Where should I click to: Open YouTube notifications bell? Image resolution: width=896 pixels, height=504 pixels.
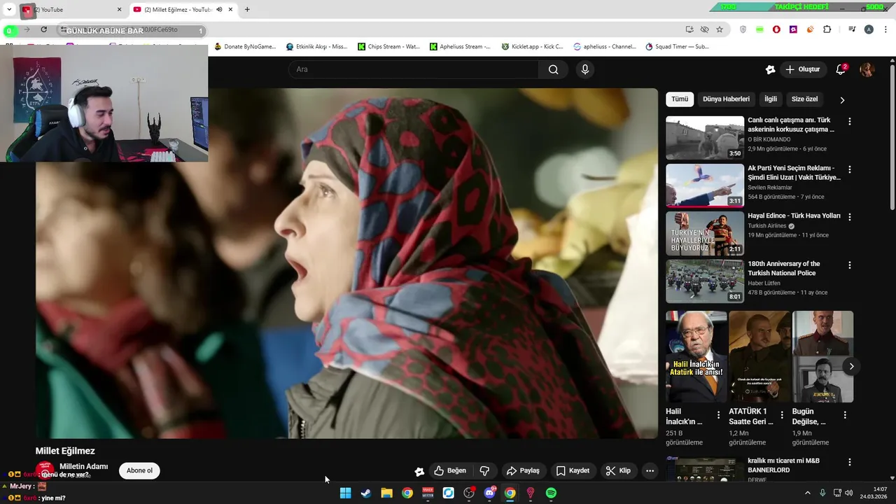click(x=841, y=69)
